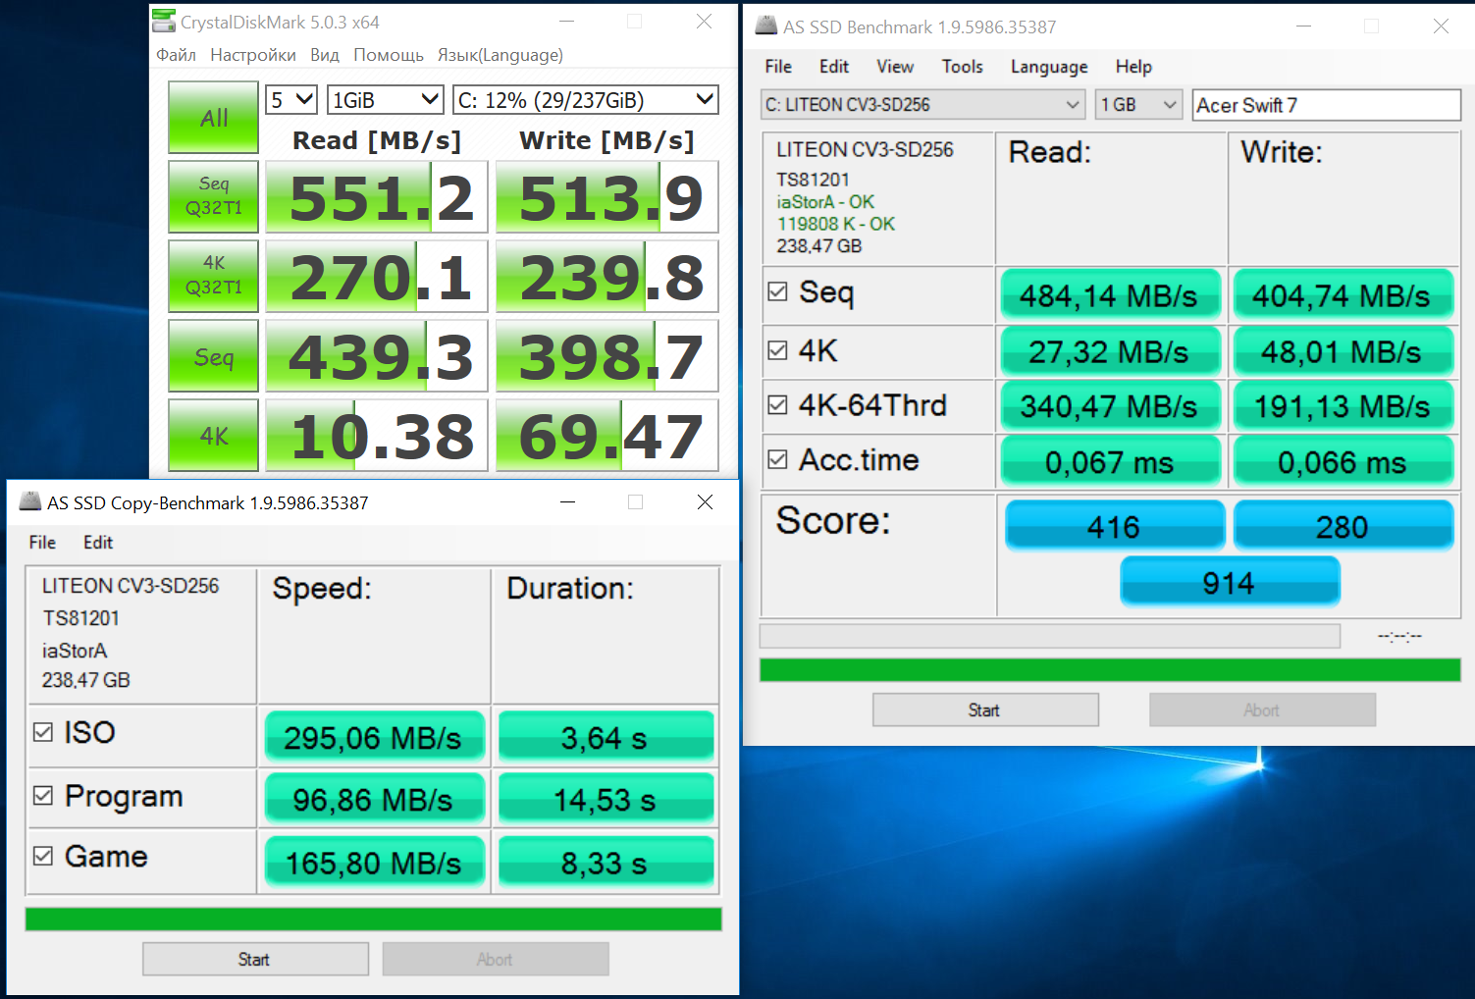Click Abort in AS SSD Benchmark window
The height and width of the screenshot is (999, 1475).
(1262, 710)
